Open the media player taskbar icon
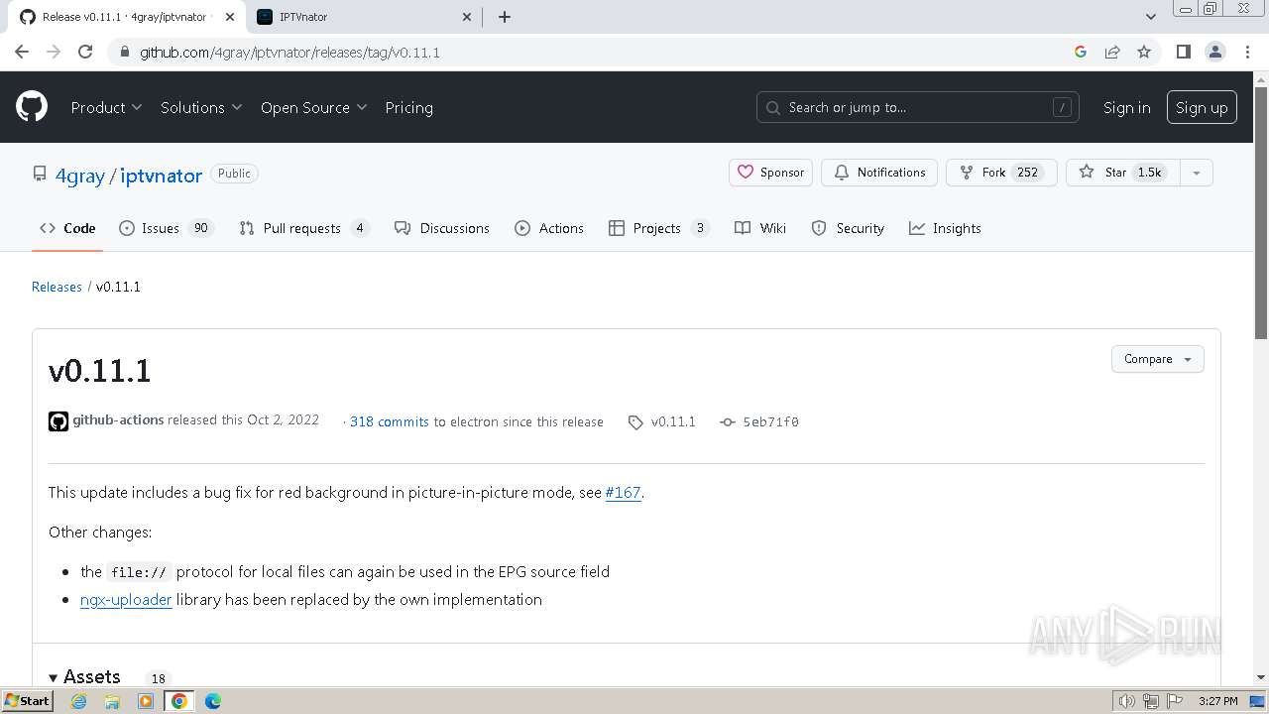 coord(146,701)
